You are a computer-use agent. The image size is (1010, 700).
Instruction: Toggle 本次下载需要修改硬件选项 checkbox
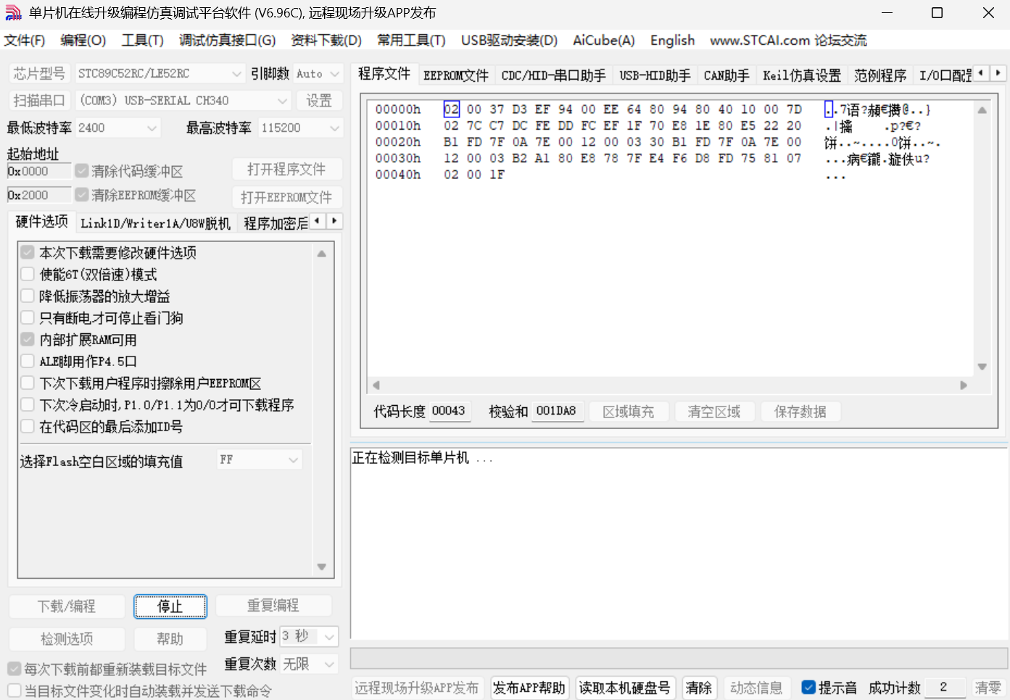(28, 252)
